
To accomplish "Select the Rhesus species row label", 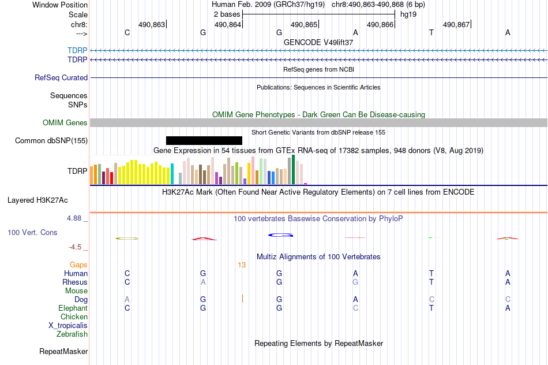I will [75, 282].
